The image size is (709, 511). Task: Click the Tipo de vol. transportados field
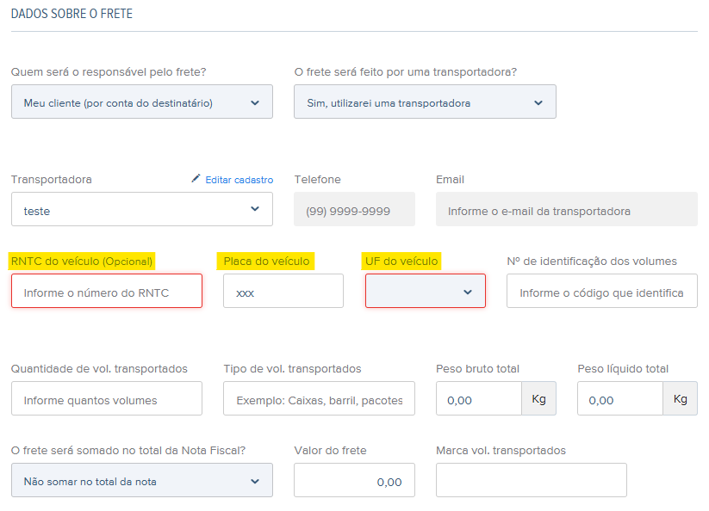[320, 398]
